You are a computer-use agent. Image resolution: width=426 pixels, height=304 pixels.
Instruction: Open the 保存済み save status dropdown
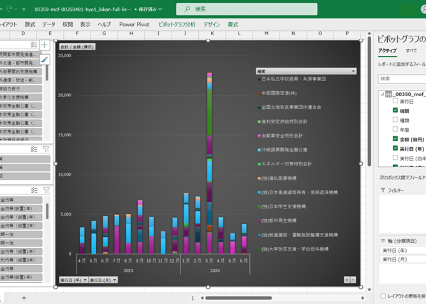tap(150, 9)
